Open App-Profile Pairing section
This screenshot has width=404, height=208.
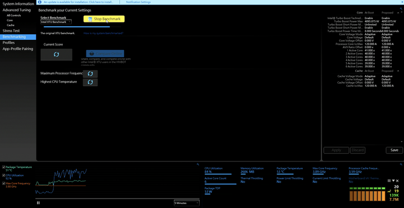[x=18, y=49]
